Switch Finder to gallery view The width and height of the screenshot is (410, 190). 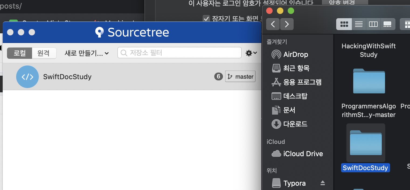387,24
